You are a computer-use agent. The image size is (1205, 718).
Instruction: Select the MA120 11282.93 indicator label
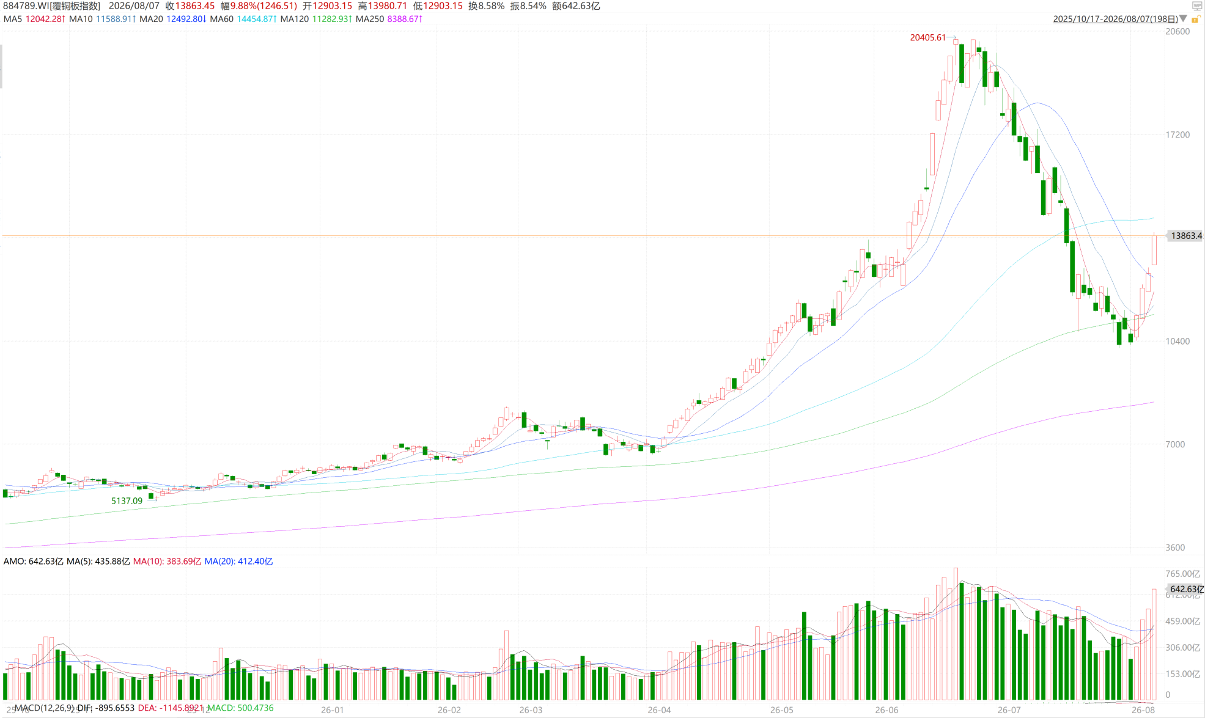[x=316, y=19]
